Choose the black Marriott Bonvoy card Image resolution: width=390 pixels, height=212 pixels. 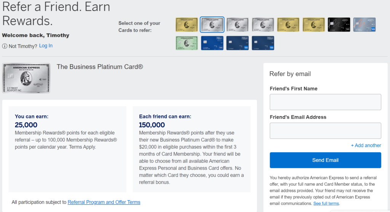pyautogui.click(x=339, y=25)
